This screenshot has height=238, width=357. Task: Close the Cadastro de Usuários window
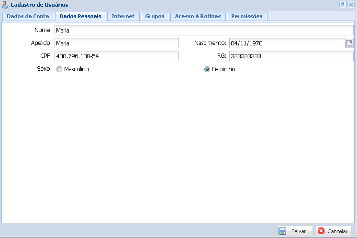351,4
